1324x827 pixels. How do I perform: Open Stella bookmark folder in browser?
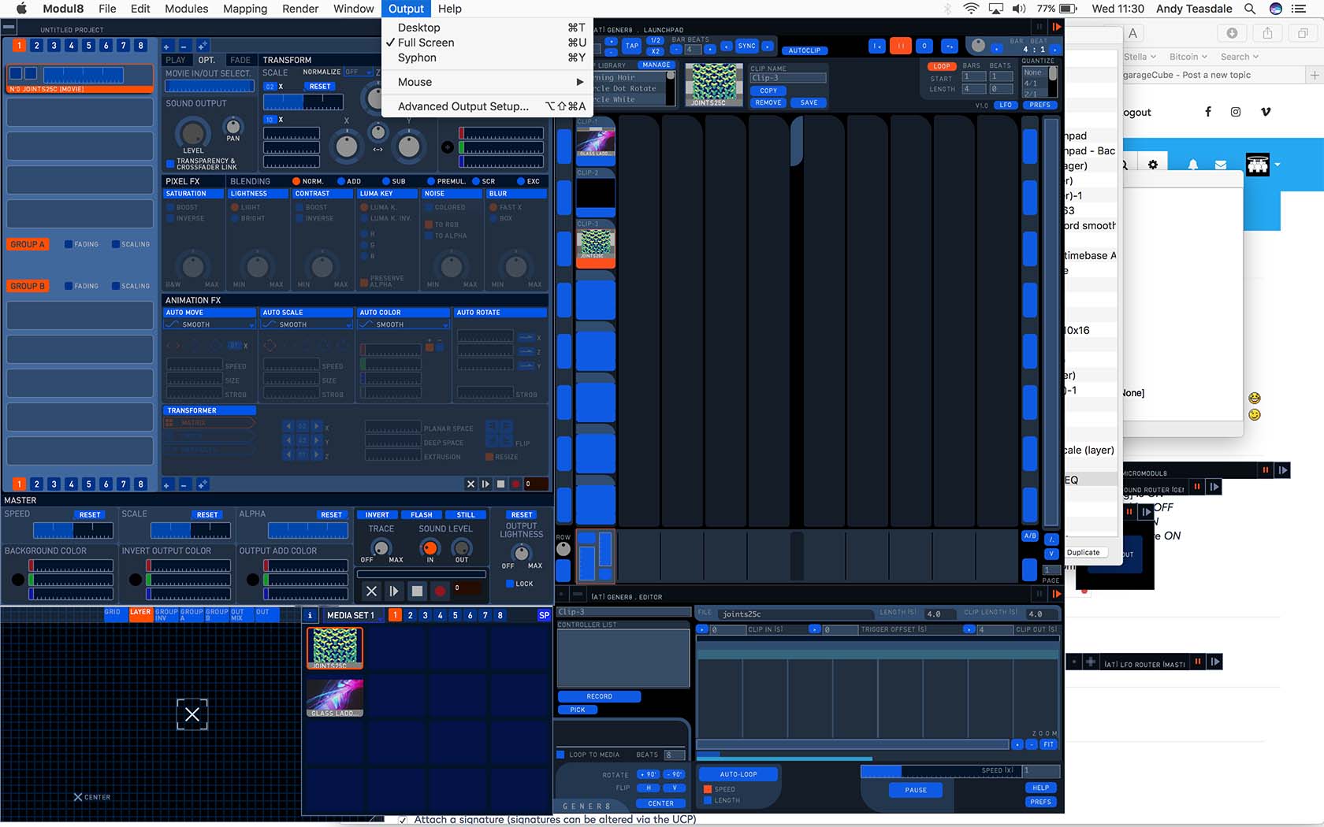[x=1140, y=57]
